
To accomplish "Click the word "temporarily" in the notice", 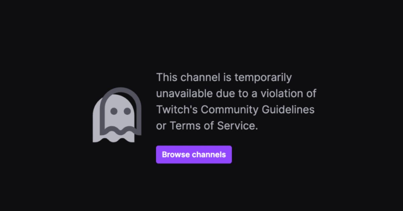I will [263, 78].
